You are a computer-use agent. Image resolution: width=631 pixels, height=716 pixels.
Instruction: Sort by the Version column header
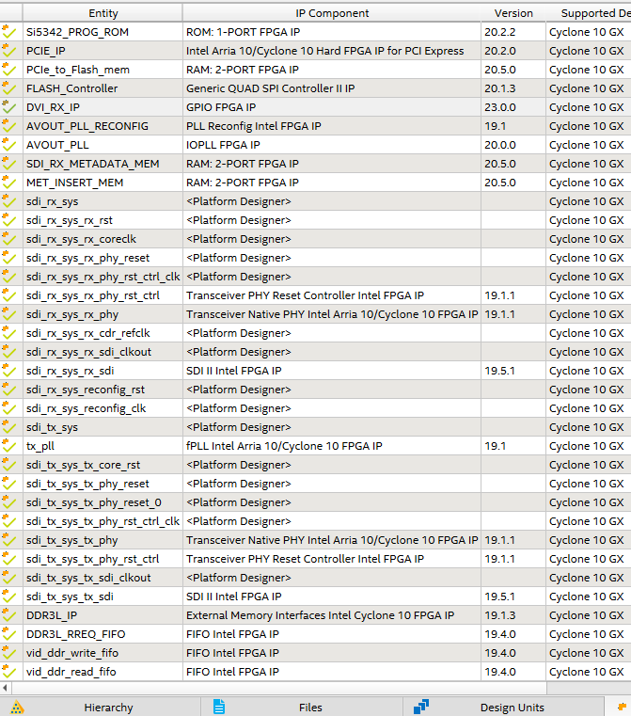pos(513,13)
